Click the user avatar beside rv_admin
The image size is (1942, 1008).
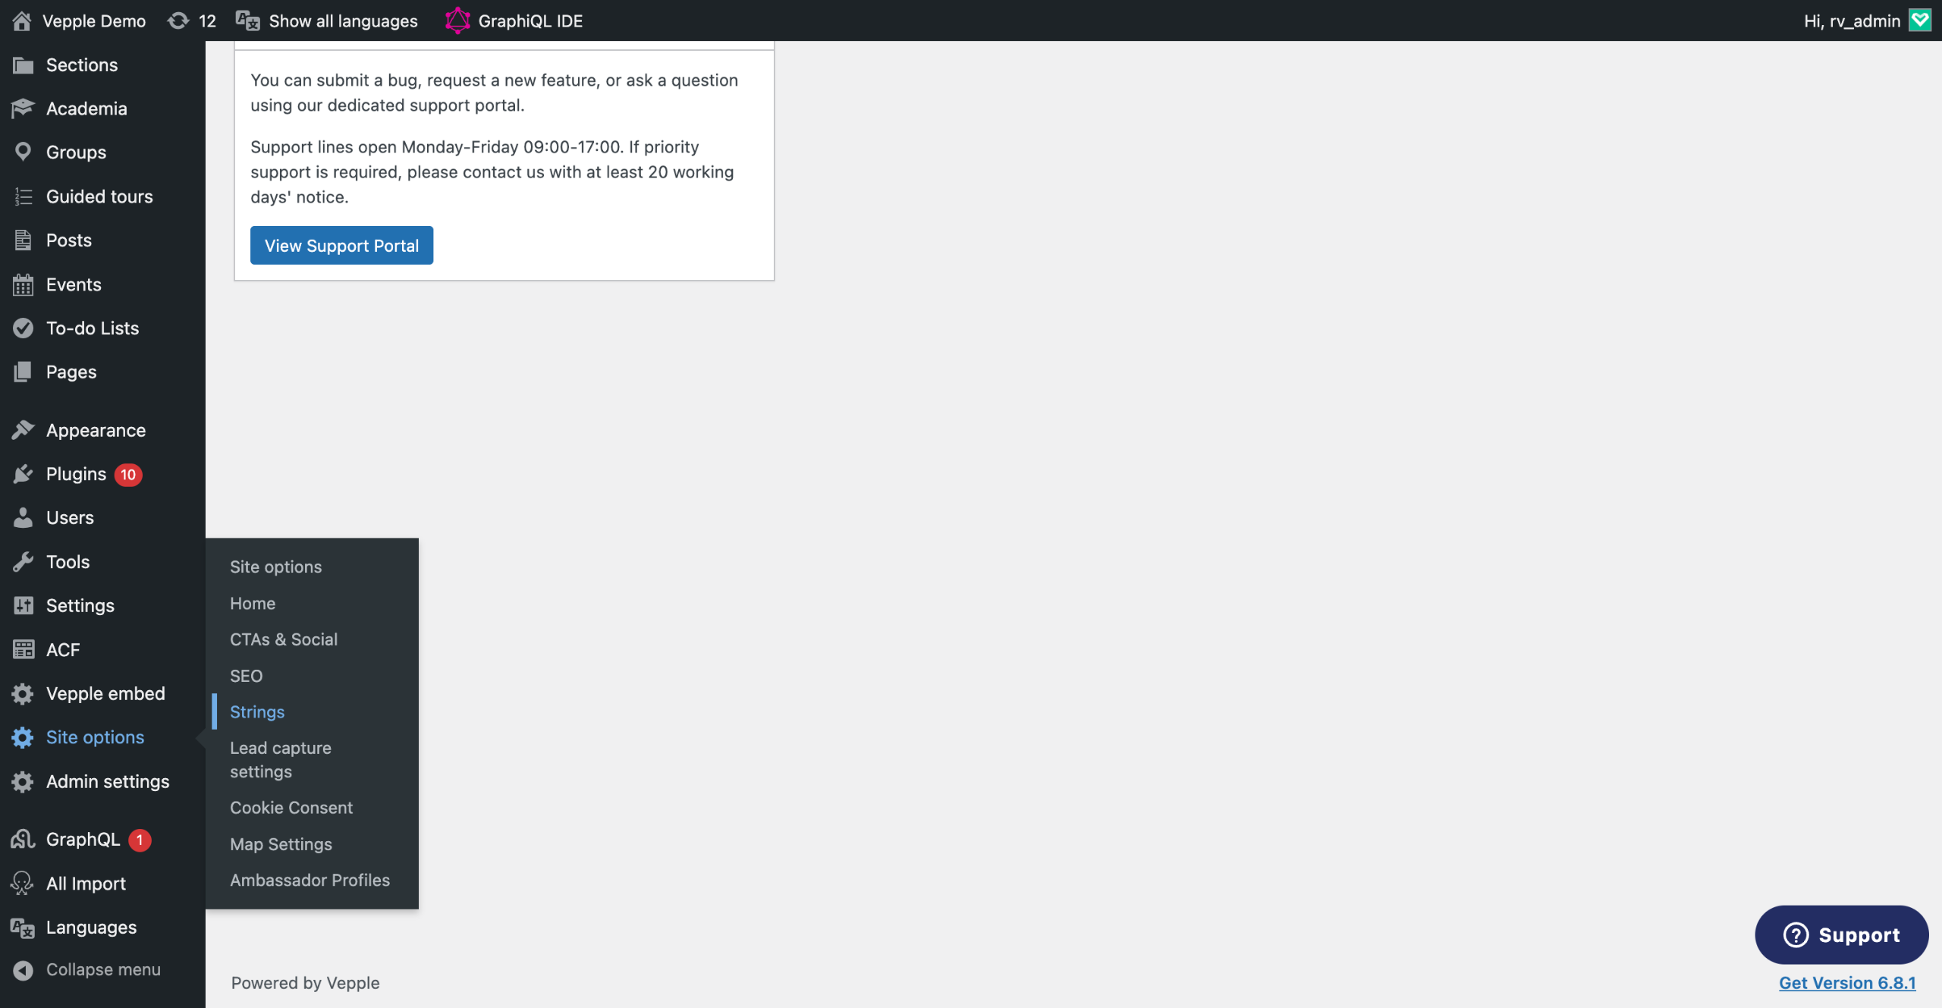pyautogui.click(x=1920, y=20)
